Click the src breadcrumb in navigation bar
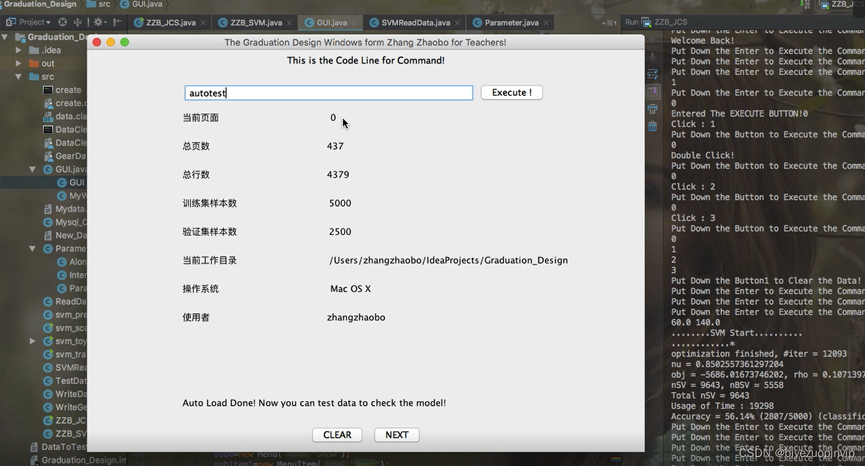 pyautogui.click(x=98, y=4)
